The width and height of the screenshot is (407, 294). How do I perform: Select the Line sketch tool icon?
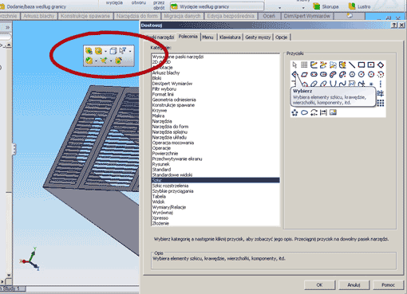pos(352,65)
